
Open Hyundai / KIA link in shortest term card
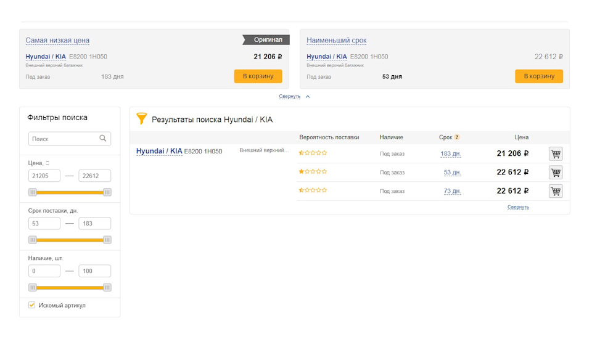[x=327, y=57]
